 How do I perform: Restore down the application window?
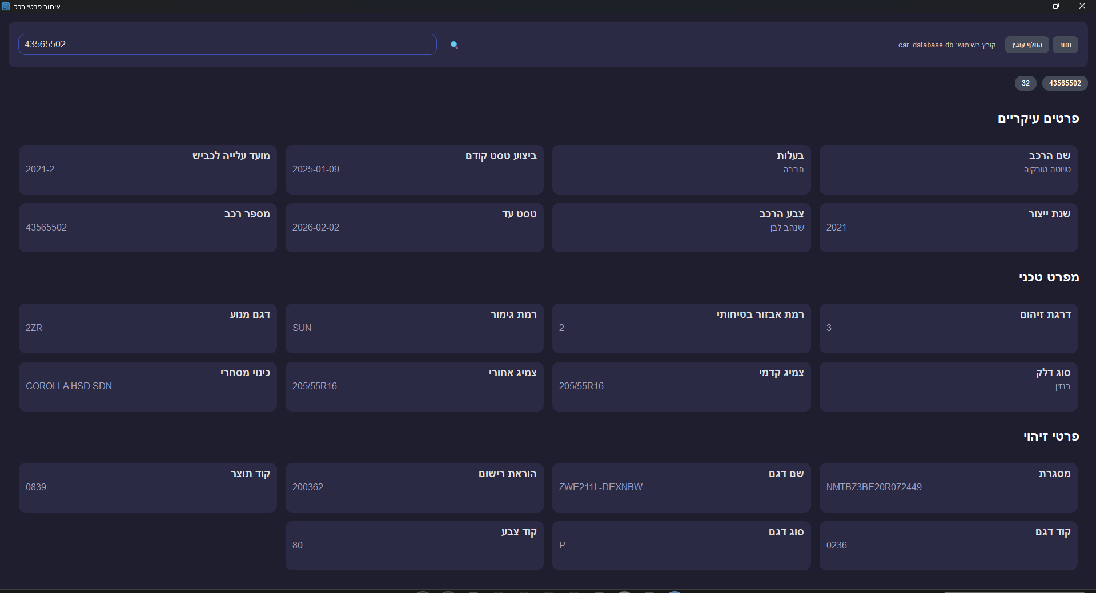[1056, 6]
